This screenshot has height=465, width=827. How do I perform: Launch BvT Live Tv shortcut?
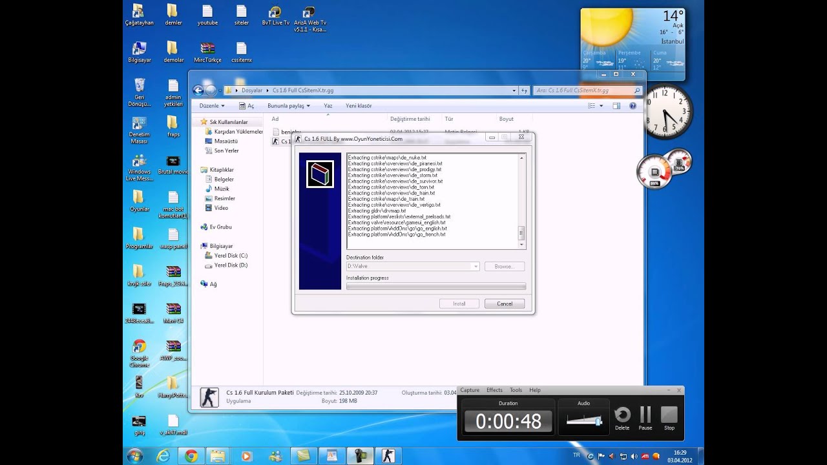coord(275,15)
